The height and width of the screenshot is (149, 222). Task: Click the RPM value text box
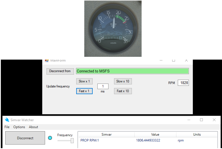[183, 83]
